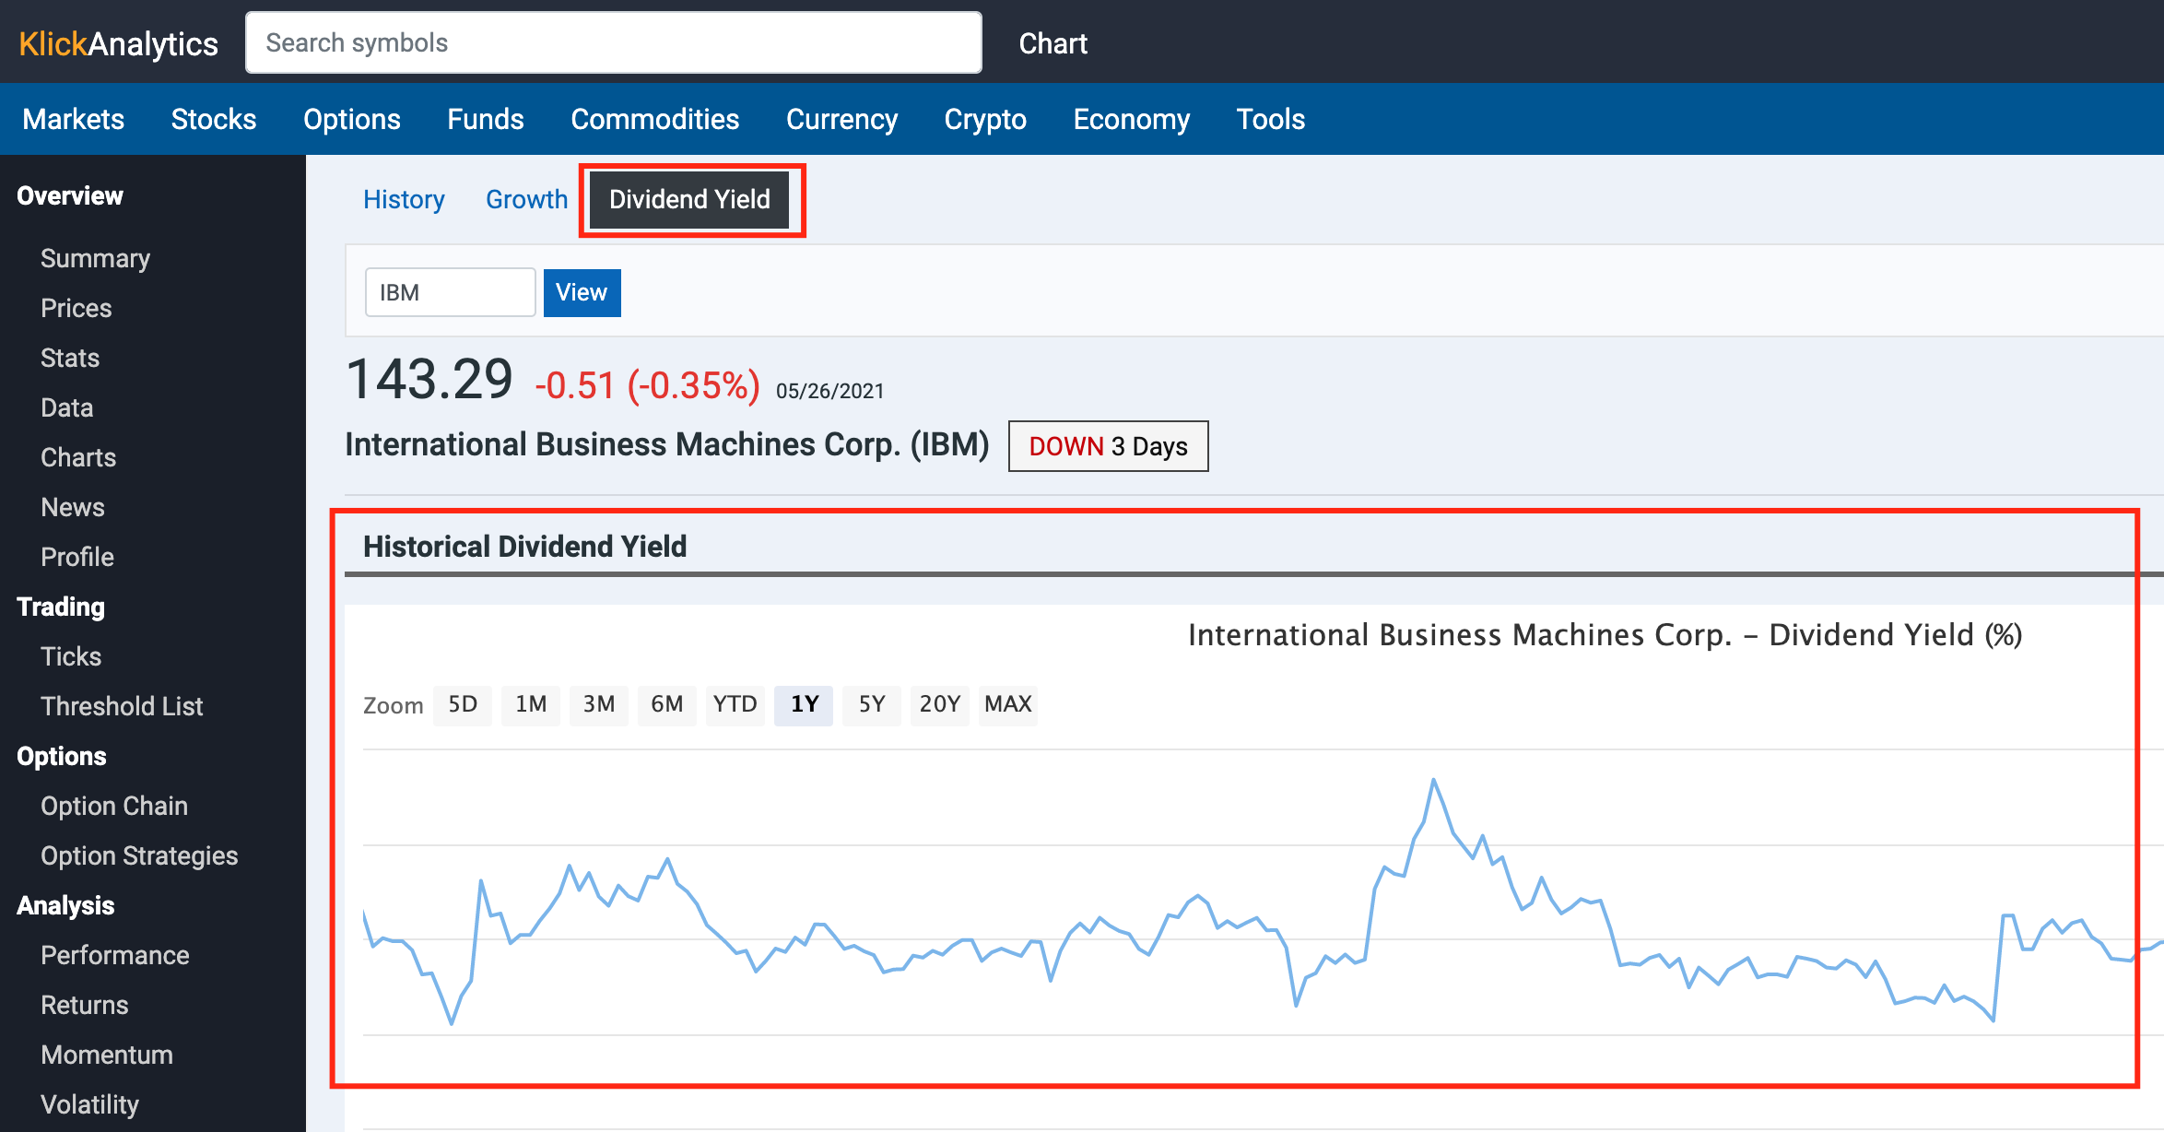The width and height of the screenshot is (2164, 1132).
Task: Set chart zoom to 5D
Action: [x=463, y=705]
